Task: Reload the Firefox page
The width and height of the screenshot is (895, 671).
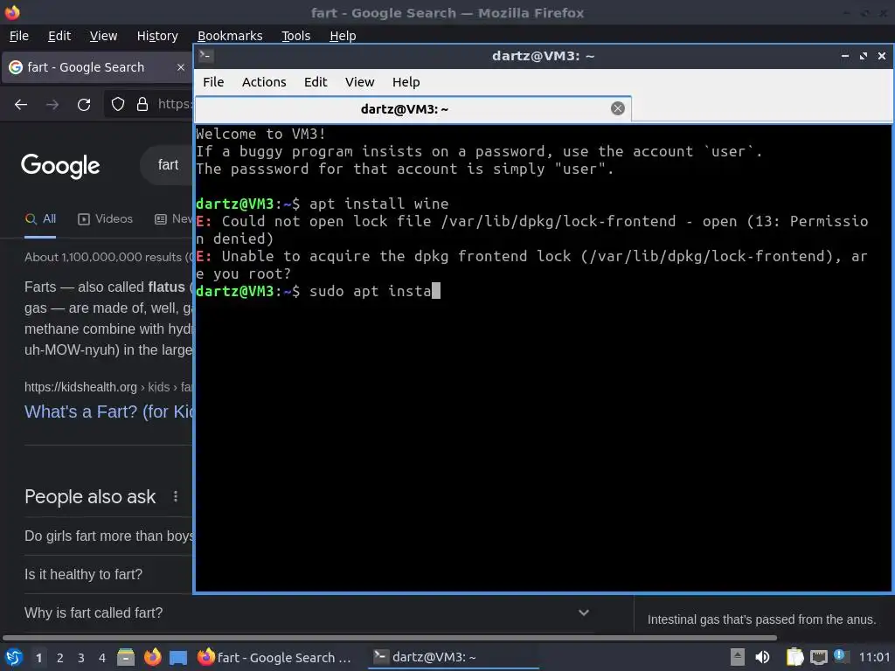Action: [84, 105]
